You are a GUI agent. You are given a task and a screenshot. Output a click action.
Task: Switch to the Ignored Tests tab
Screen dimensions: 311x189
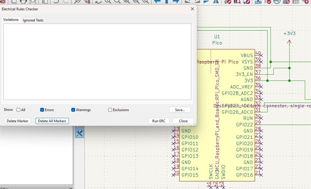pos(33,20)
